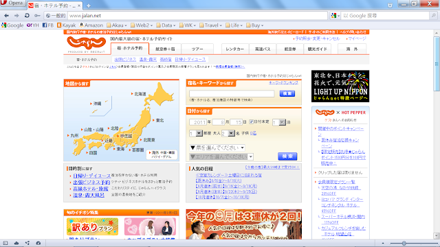440x247 pixels.
Task: Reload the page with the refresh icon
Action: click(27, 16)
